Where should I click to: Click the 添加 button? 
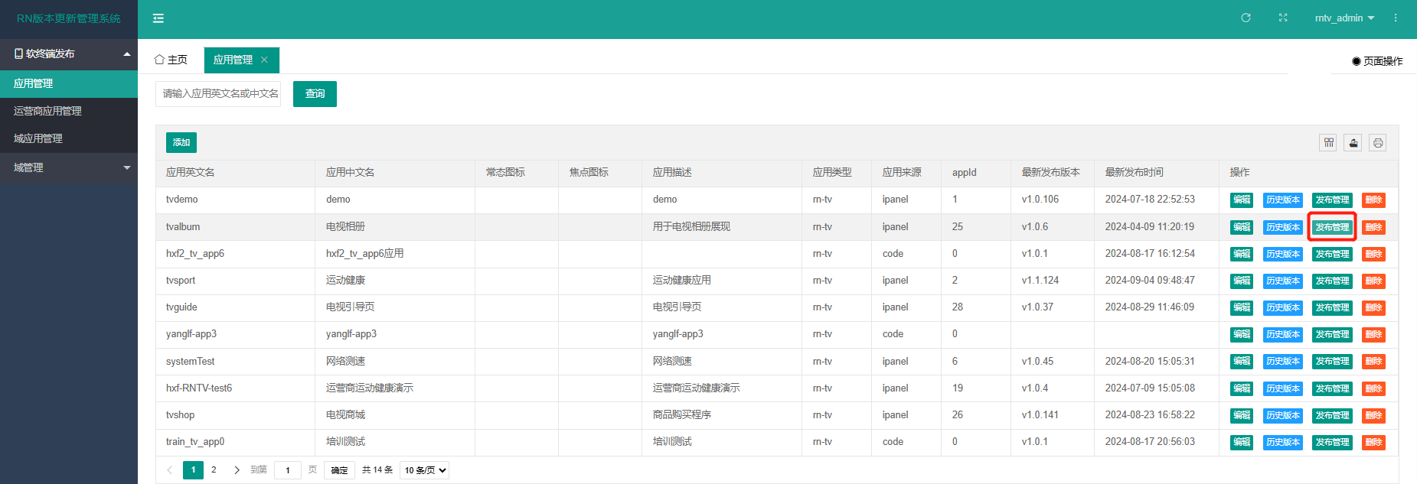(181, 143)
